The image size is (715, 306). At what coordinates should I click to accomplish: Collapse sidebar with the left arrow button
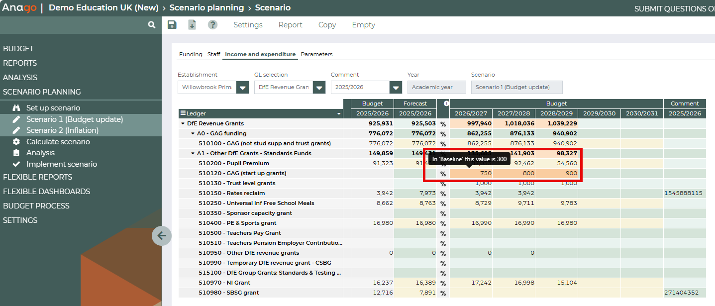[161, 235]
